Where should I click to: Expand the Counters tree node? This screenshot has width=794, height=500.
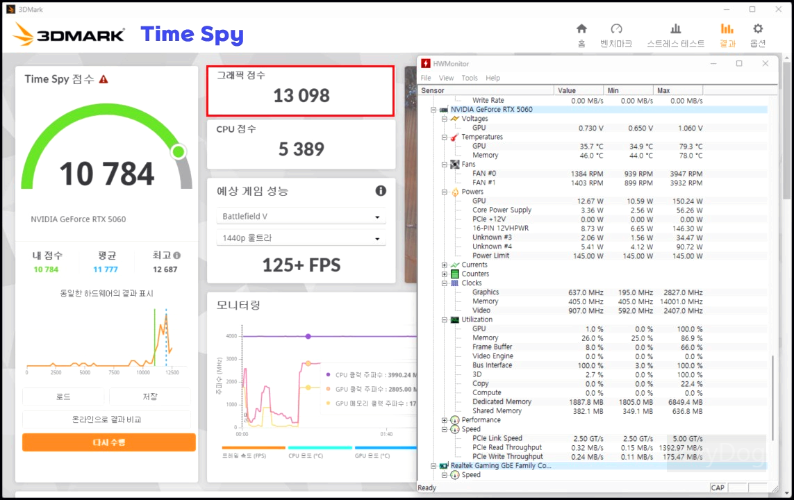coord(444,274)
